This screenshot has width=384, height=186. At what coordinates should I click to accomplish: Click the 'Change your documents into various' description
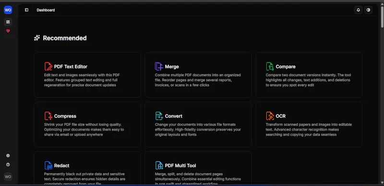198,130
